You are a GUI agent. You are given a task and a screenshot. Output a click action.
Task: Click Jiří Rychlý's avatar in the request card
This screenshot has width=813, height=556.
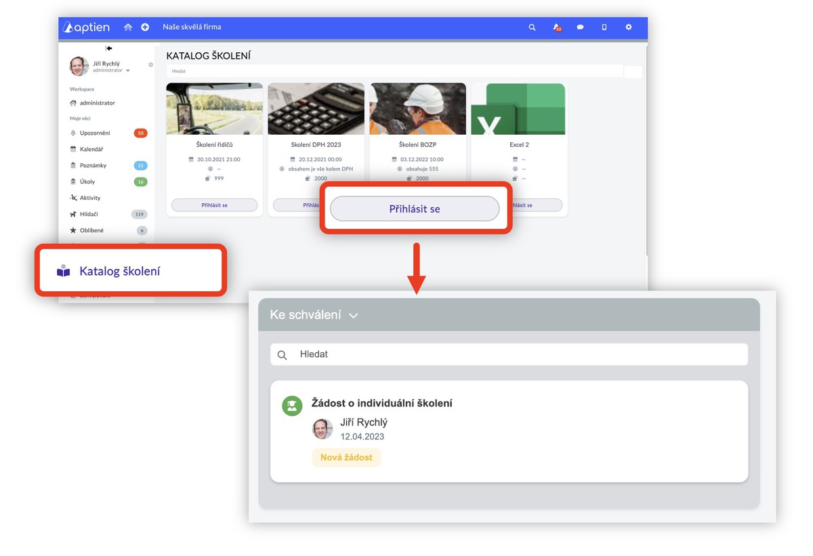(322, 429)
